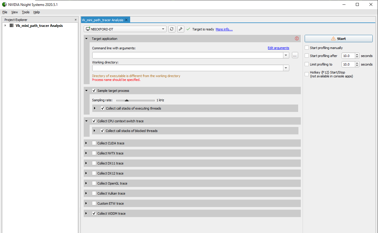Disable Sample target process

pos(94,90)
